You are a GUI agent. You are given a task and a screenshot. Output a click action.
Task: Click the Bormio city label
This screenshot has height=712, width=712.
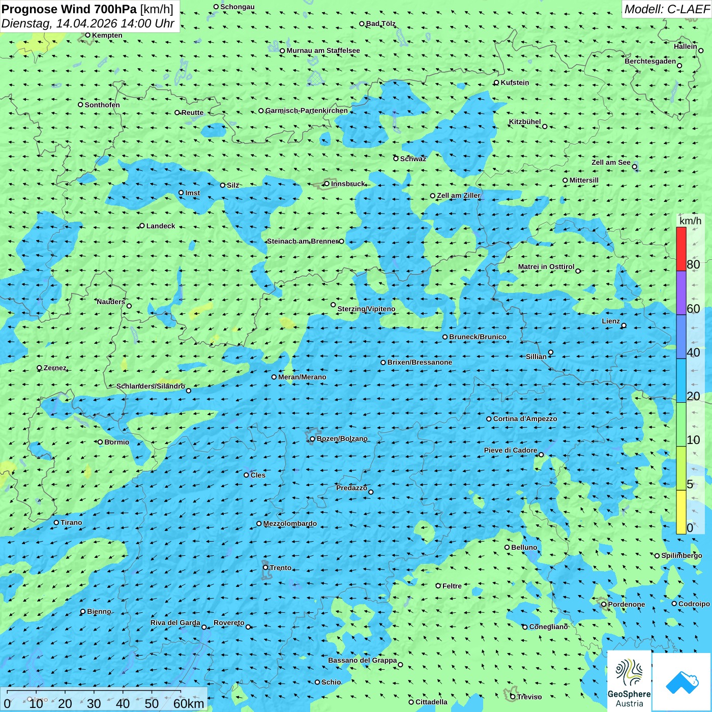pos(116,442)
